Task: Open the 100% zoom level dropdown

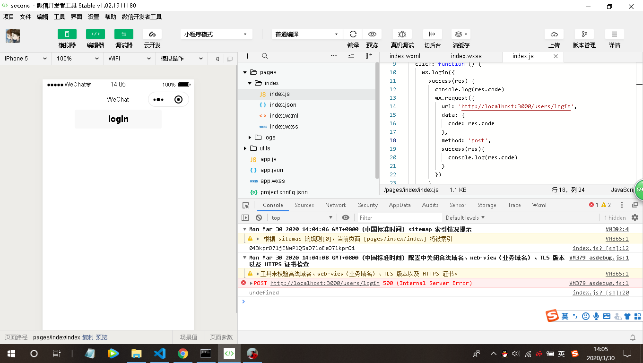Action: [x=78, y=59]
